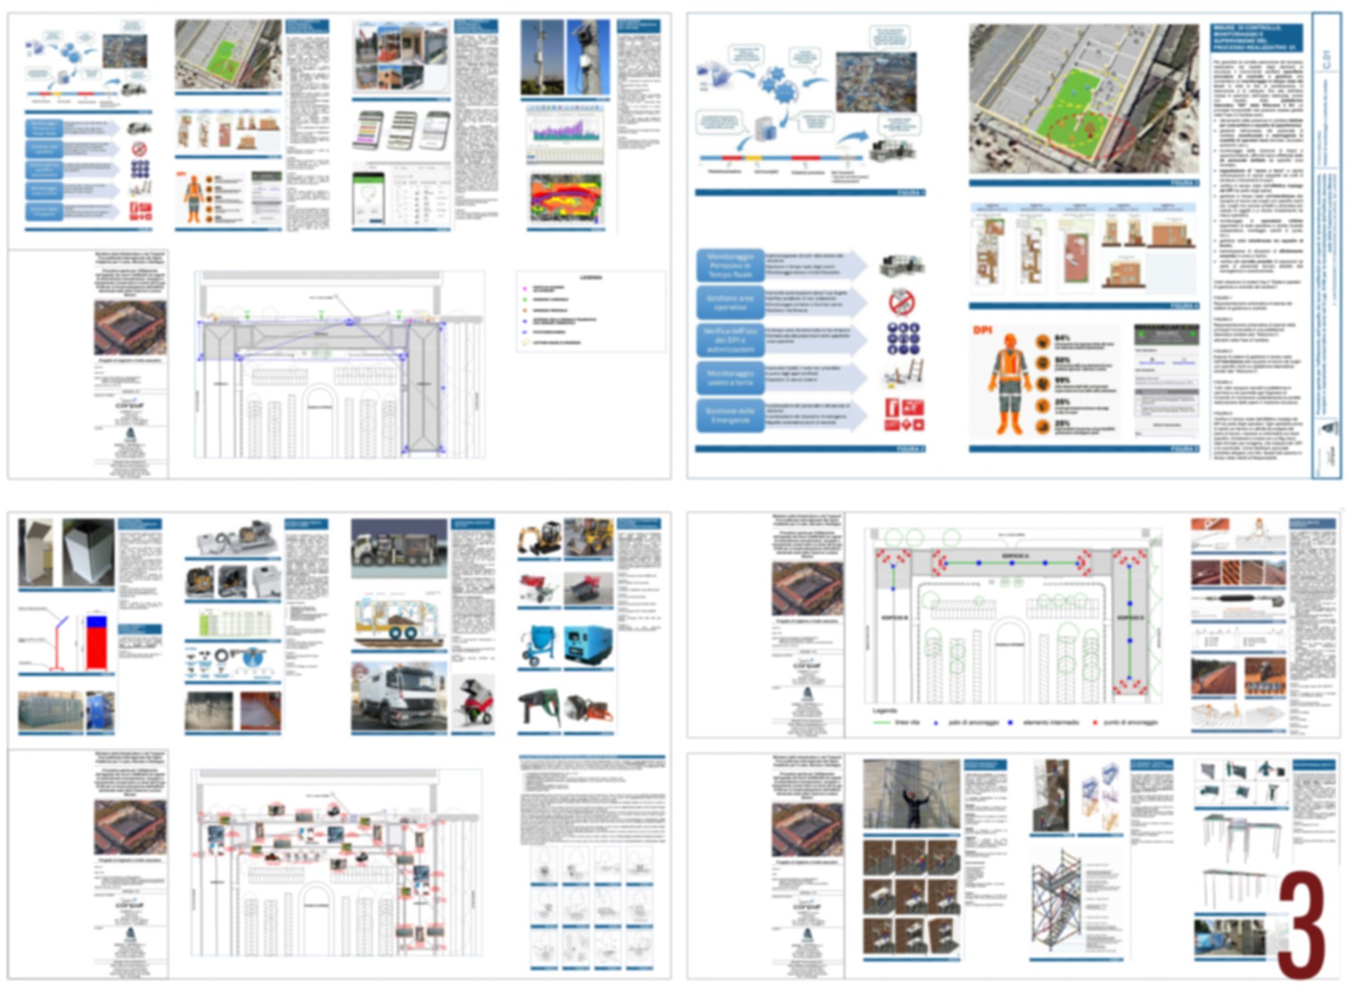Screen dimensions: 1354x987
Task: Click the legend box beside the top-left site plan
Action: 591,311
